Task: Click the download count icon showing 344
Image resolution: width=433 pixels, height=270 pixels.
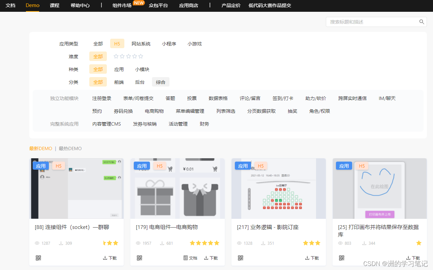Action: pyautogui.click(x=364, y=243)
